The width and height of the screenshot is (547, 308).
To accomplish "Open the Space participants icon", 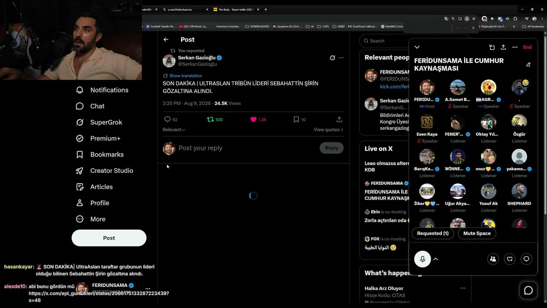I will click(493, 259).
